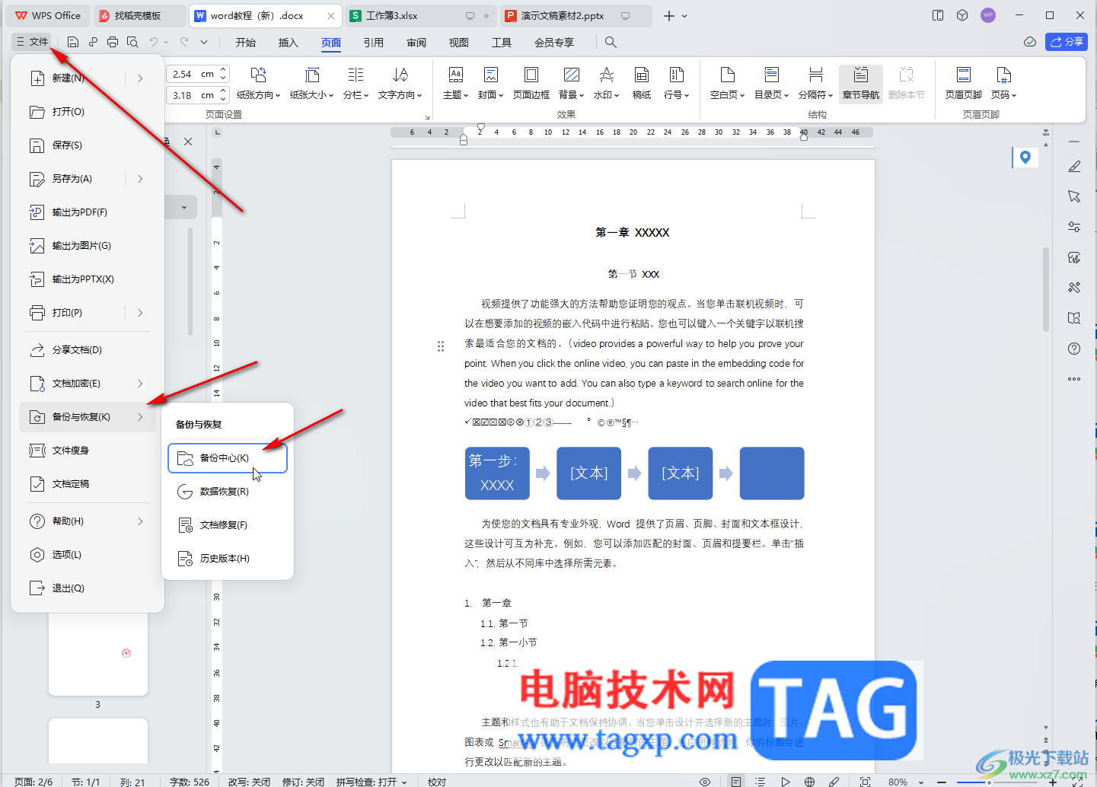Expand the 另存为(A) submenu arrow
This screenshot has height=787, width=1097.
pos(140,179)
